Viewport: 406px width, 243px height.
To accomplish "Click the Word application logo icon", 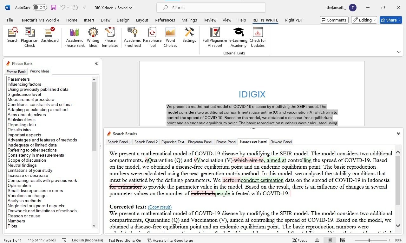I will pyautogui.click(x=8, y=8).
